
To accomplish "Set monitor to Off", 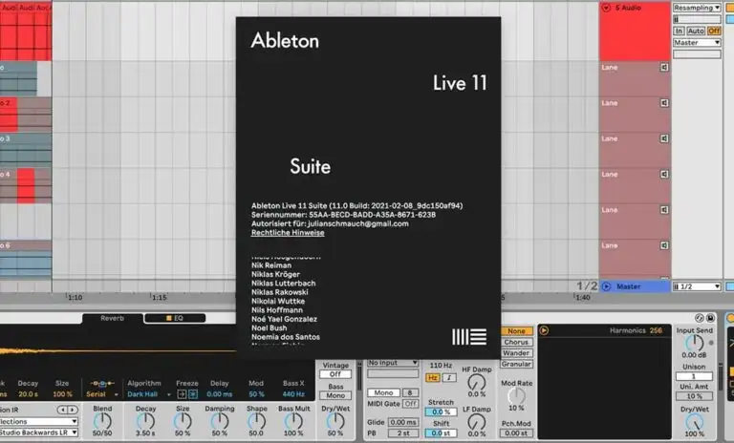I will (714, 31).
